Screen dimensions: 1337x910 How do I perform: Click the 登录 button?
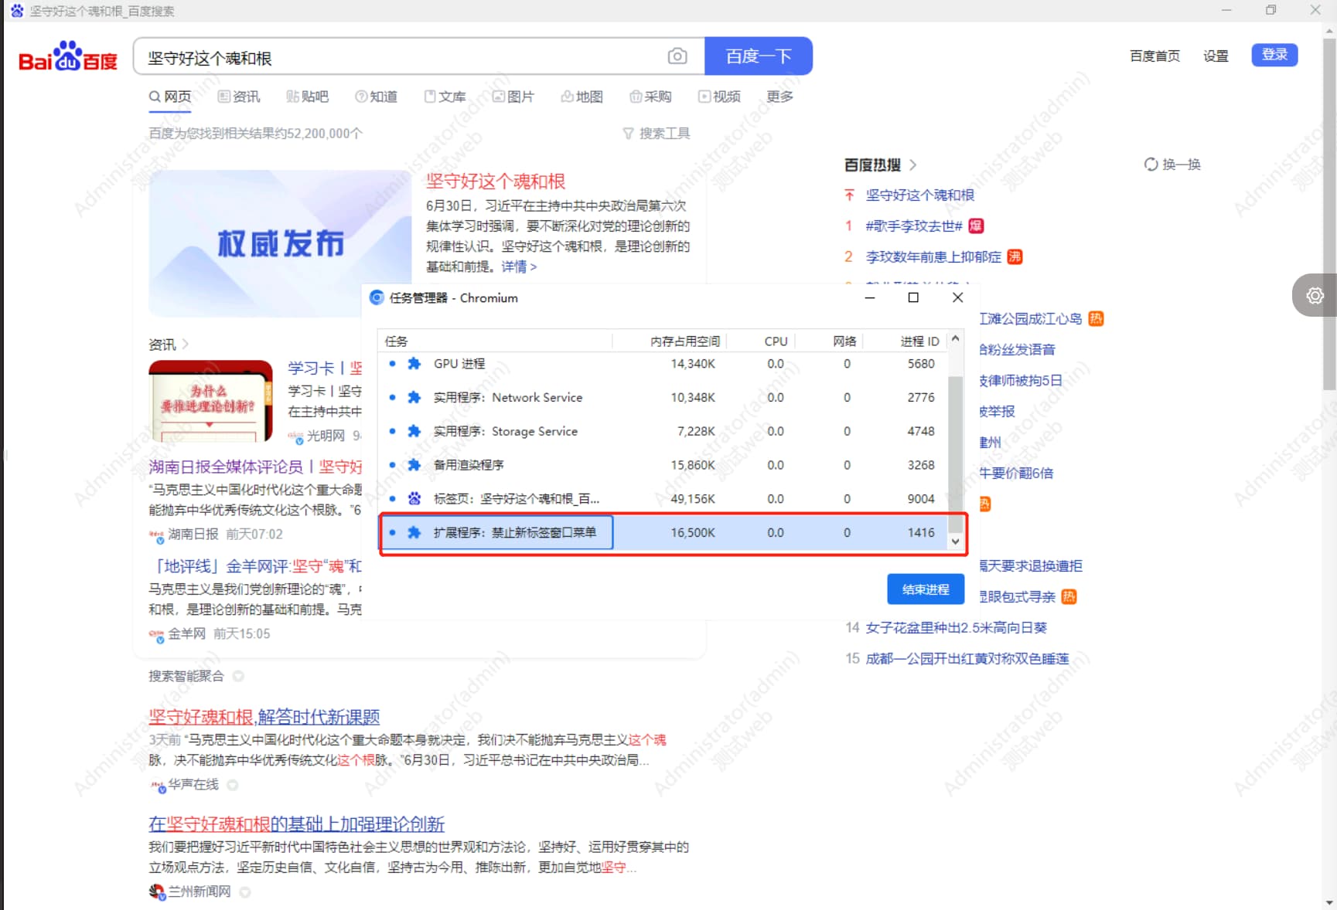point(1274,55)
